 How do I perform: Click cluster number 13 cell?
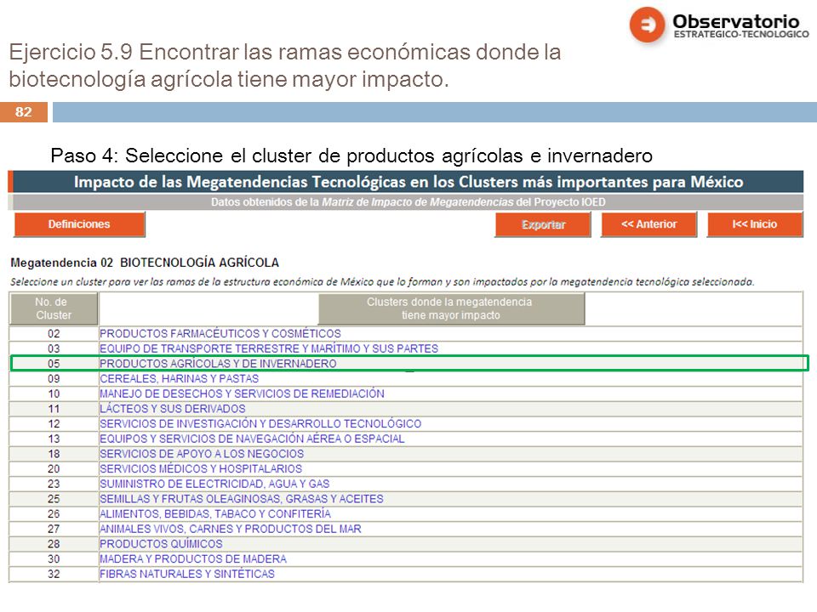pos(54,439)
